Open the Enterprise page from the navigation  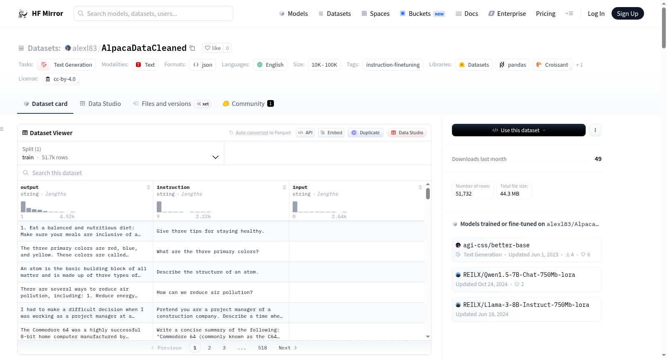(507, 14)
